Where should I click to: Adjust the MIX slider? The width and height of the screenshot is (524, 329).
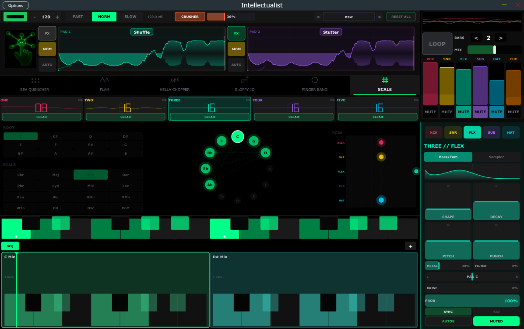point(494,50)
